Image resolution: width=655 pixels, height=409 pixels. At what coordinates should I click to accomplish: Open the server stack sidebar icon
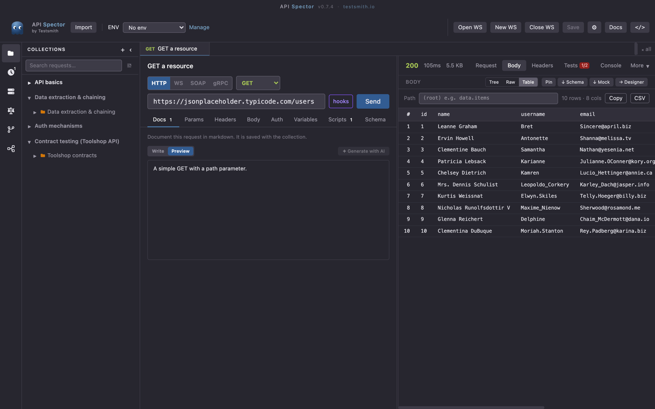click(x=11, y=91)
